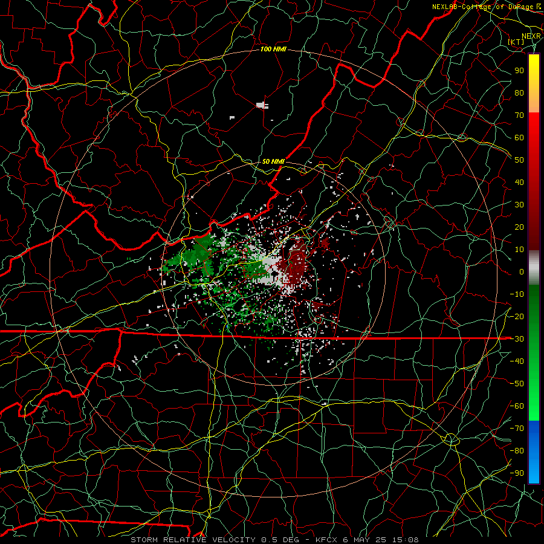Click the positive 70 scale value
This screenshot has height=544, width=544.
point(519,115)
